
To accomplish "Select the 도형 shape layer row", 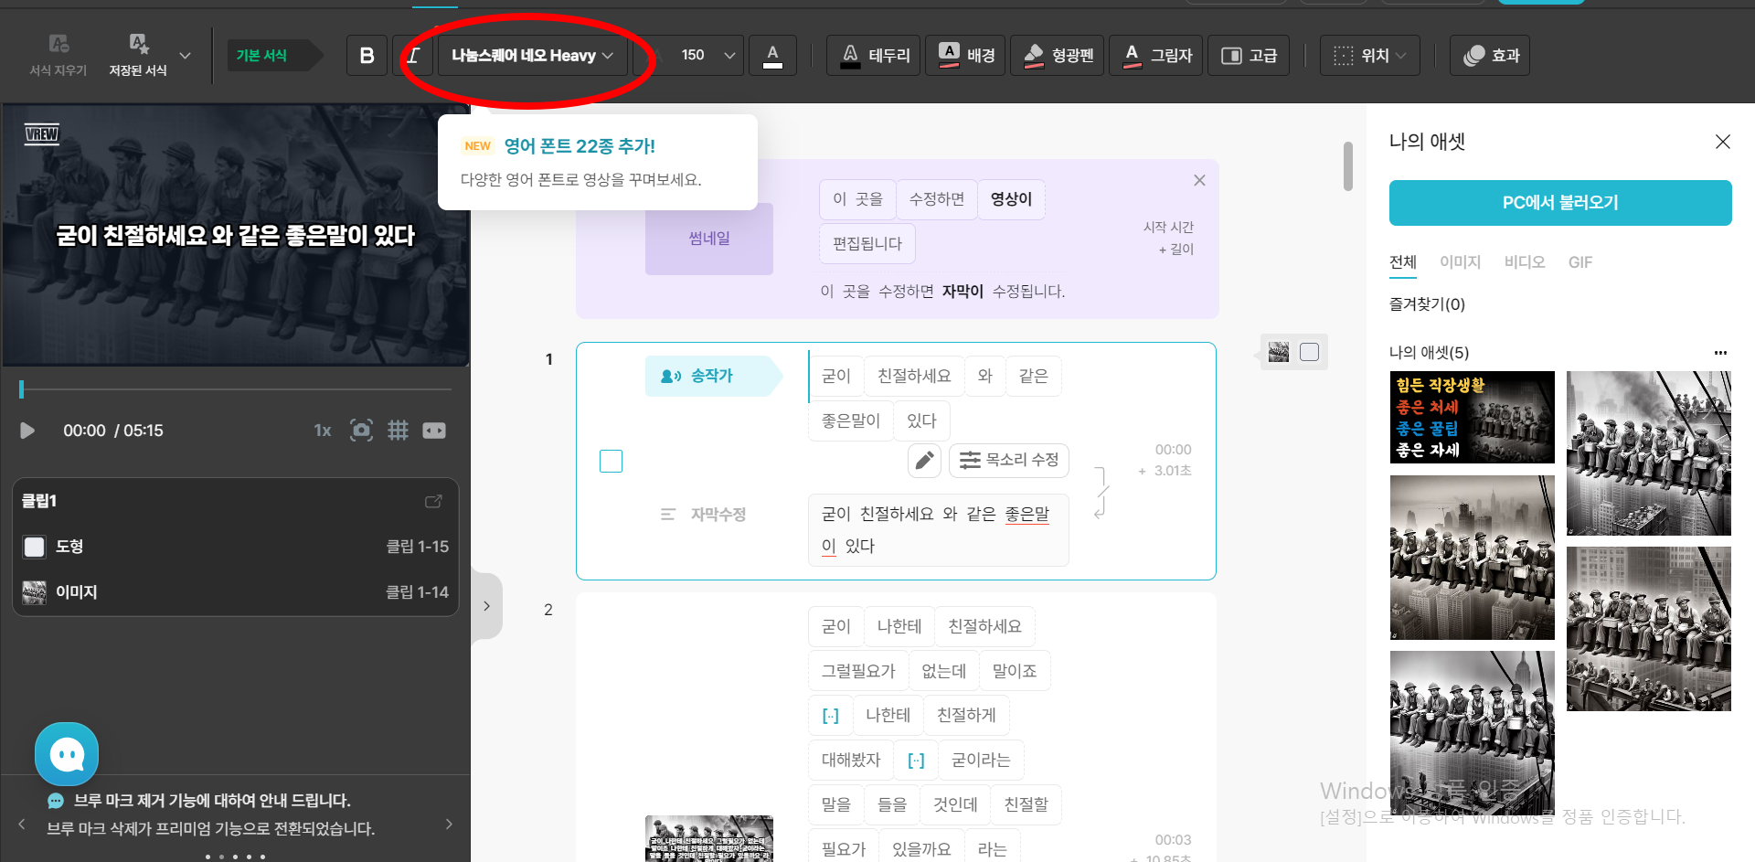I will tap(236, 547).
